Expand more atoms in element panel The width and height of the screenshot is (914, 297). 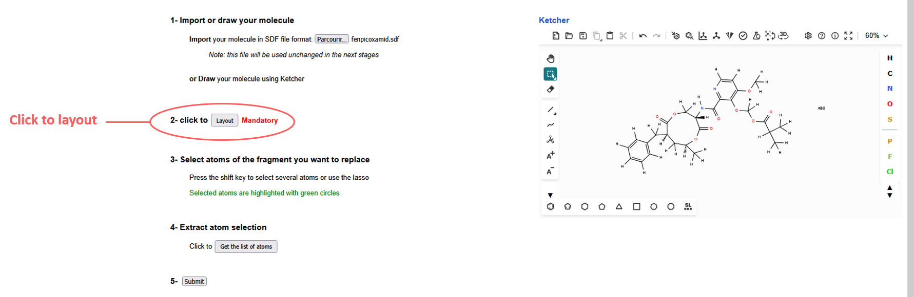click(889, 192)
